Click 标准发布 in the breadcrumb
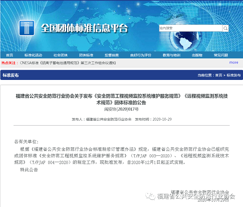This screenshot has height=207, width=243. point(234,75)
